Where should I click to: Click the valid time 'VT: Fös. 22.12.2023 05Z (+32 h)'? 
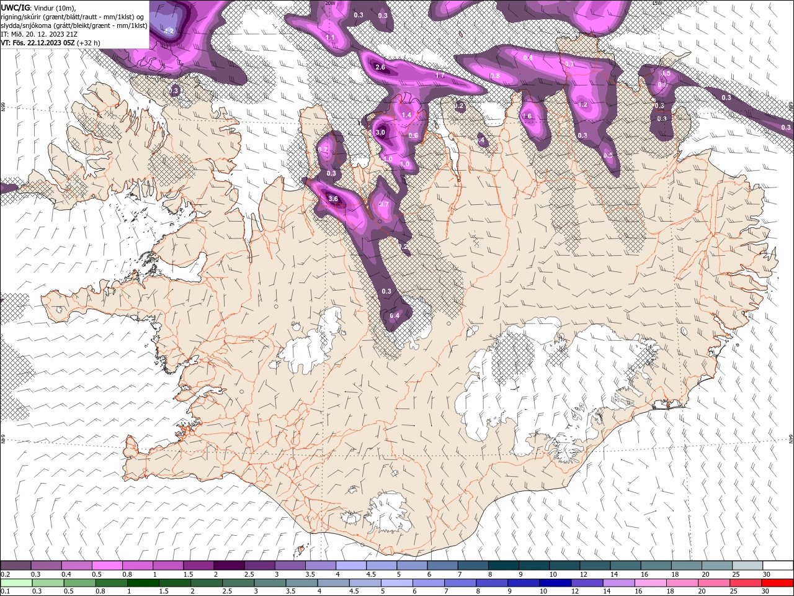pyautogui.click(x=50, y=43)
